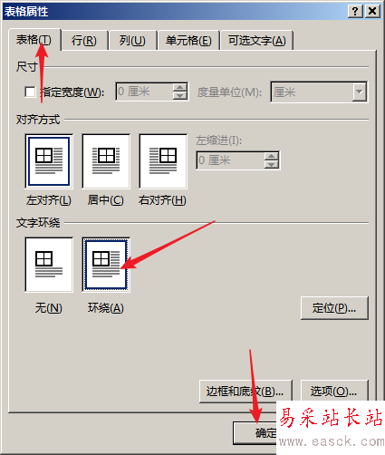
Task: Open the 可选文字(A) tab
Action: tap(256, 40)
